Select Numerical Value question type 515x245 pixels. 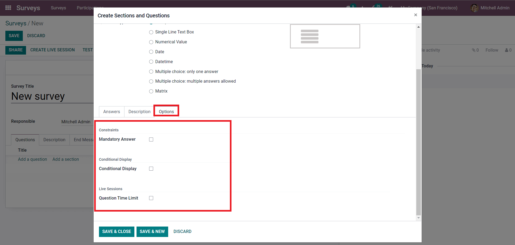151,42
